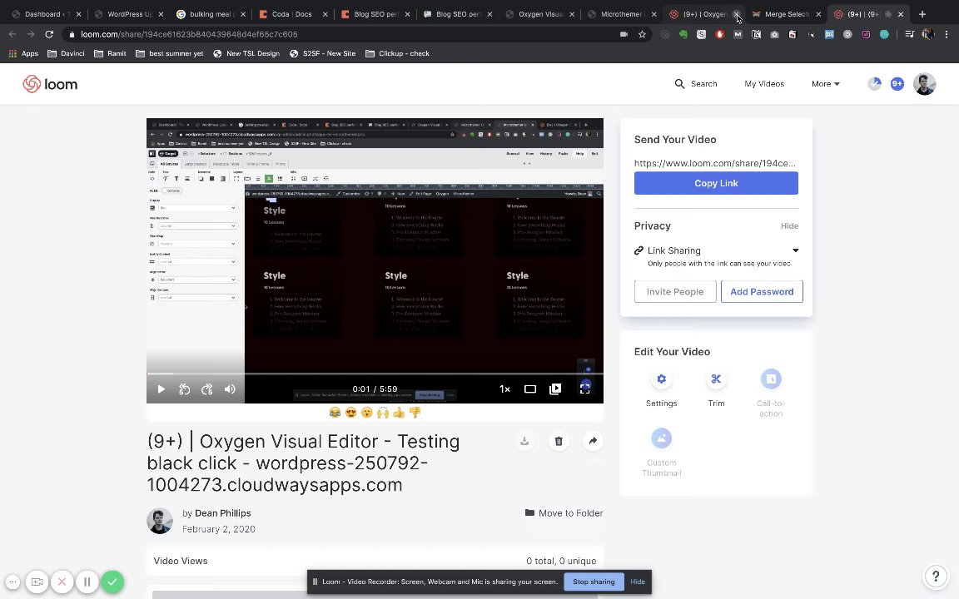Click the author name Dean Phillips
Viewport: 959px width, 599px height.
[222, 512]
